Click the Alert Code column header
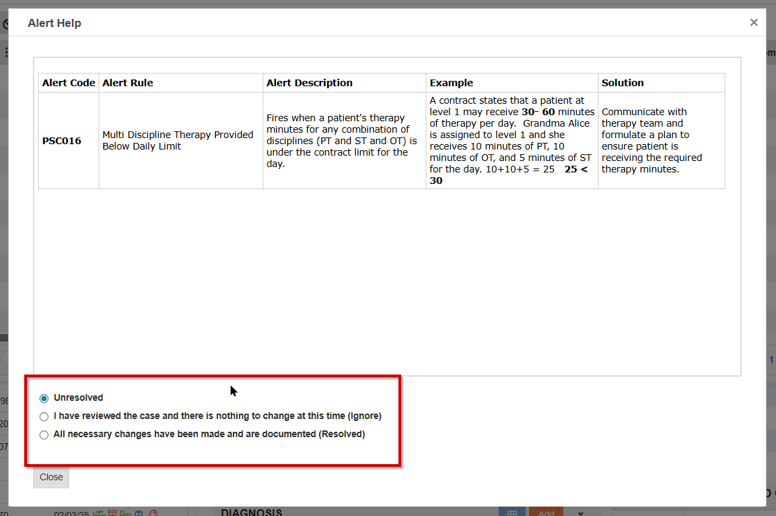 pos(68,83)
